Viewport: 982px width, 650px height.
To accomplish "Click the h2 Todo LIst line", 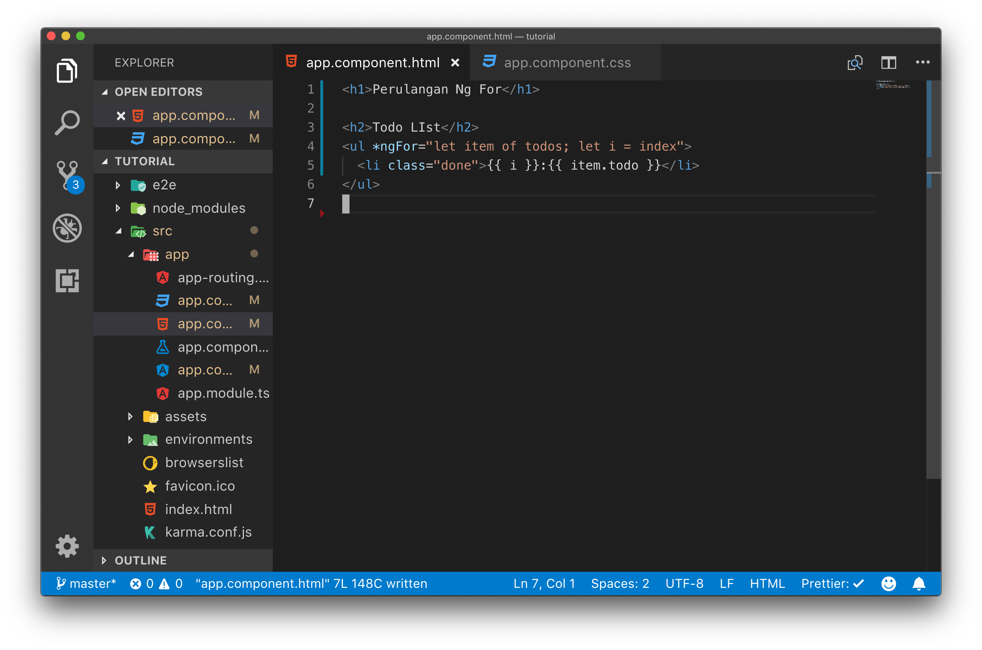I will (410, 127).
